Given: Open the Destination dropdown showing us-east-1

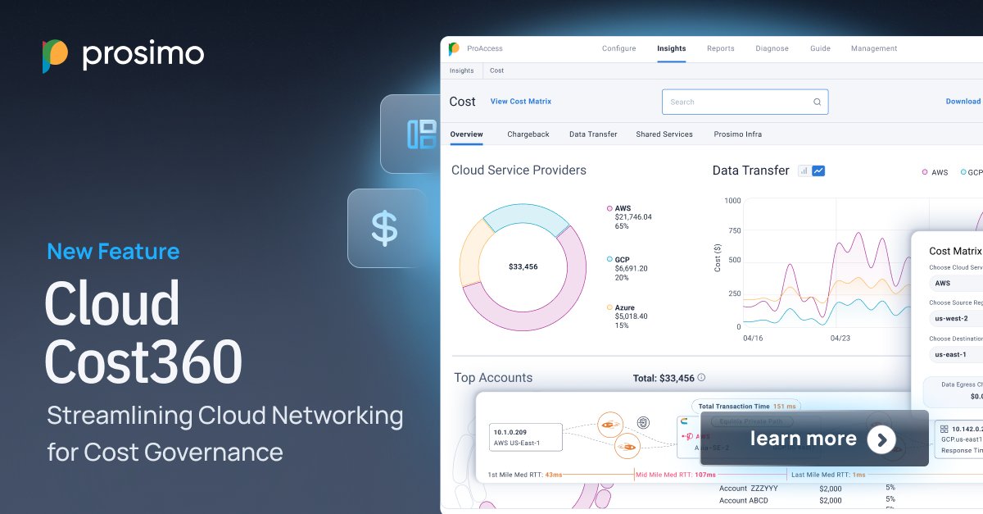Looking at the screenshot, I should (956, 354).
